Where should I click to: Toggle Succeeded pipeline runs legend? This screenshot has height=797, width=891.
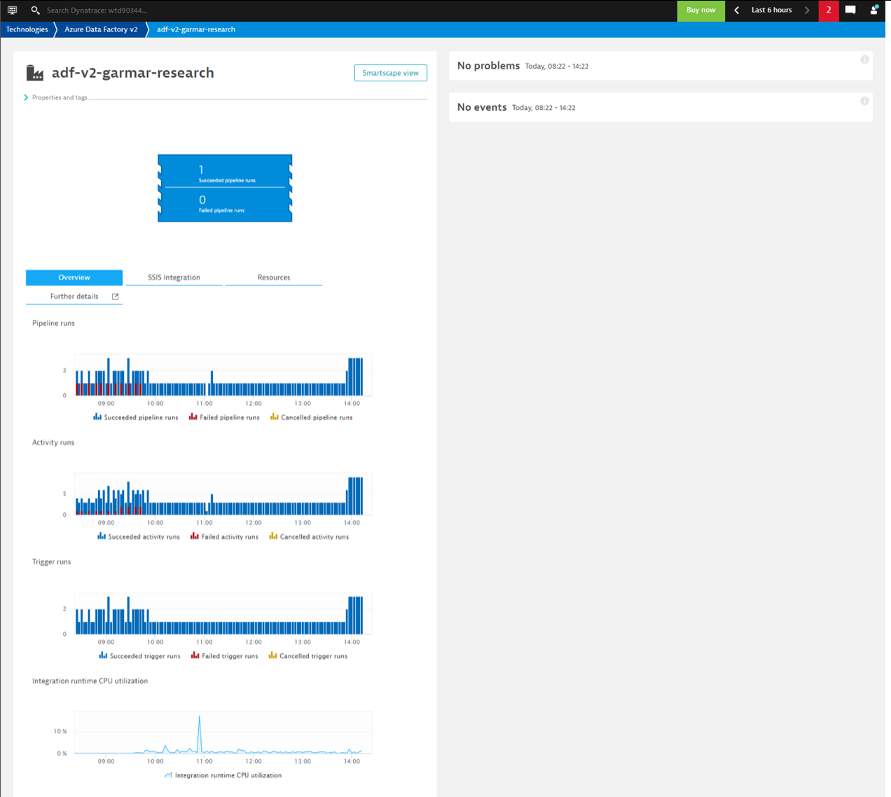point(136,417)
